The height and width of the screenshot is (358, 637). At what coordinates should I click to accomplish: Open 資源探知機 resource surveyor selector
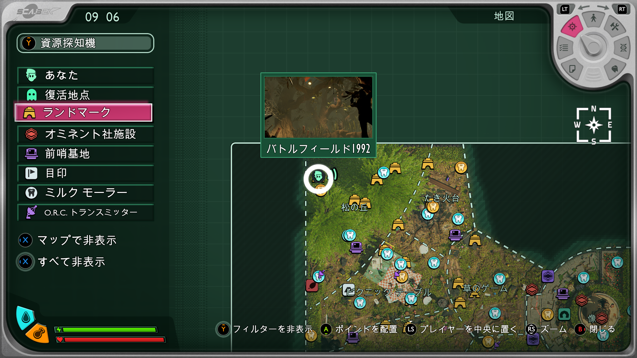click(86, 43)
